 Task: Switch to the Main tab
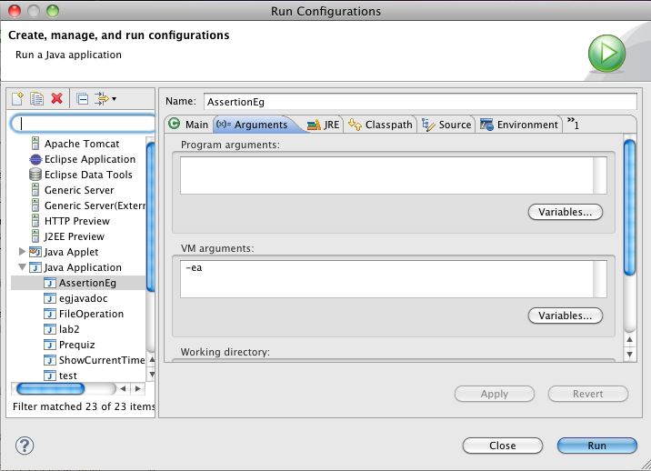pyautogui.click(x=188, y=125)
